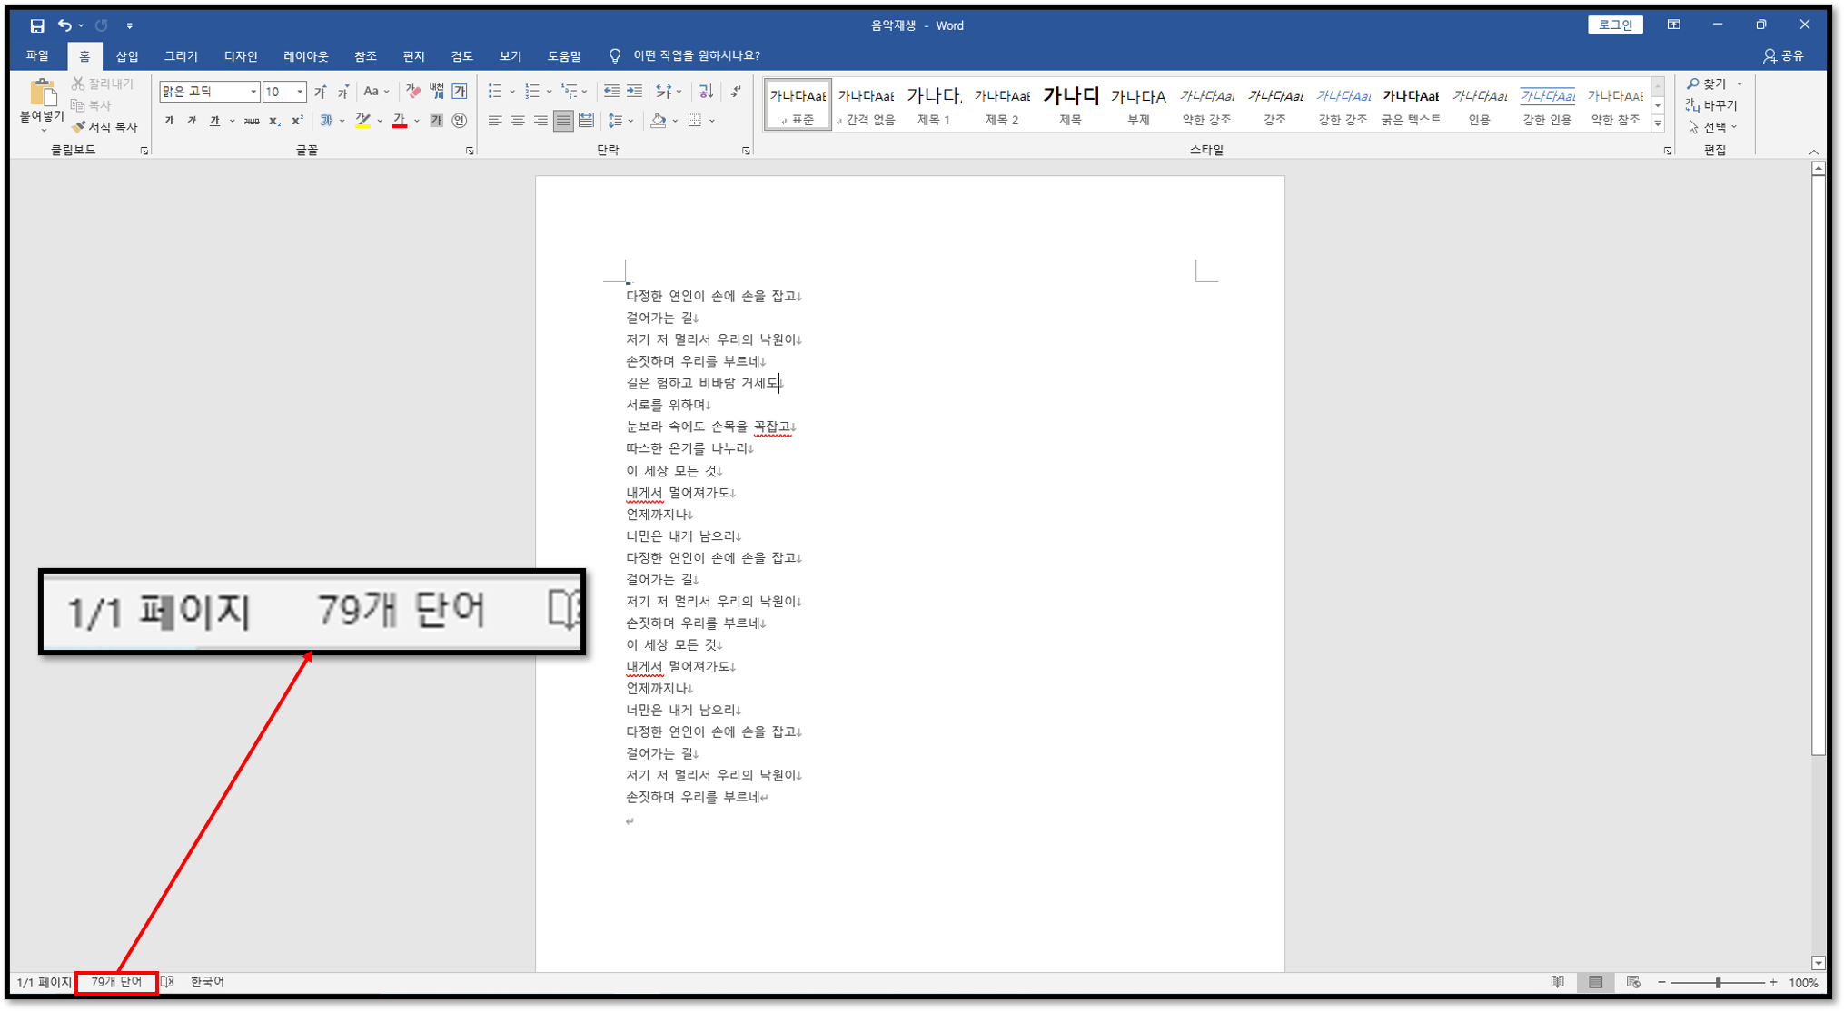Click the decrease indent icon
This screenshot has width=1844, height=1011.
pyautogui.click(x=611, y=91)
